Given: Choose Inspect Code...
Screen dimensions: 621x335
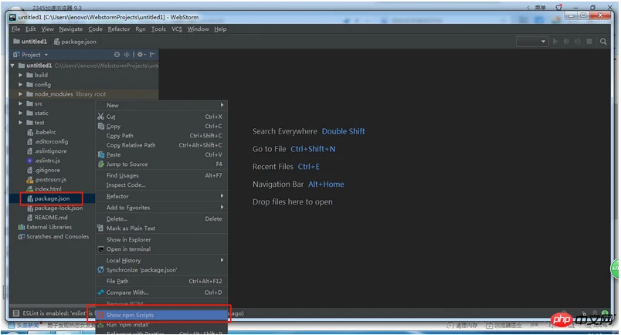Looking at the screenshot, I should tap(161, 185).
